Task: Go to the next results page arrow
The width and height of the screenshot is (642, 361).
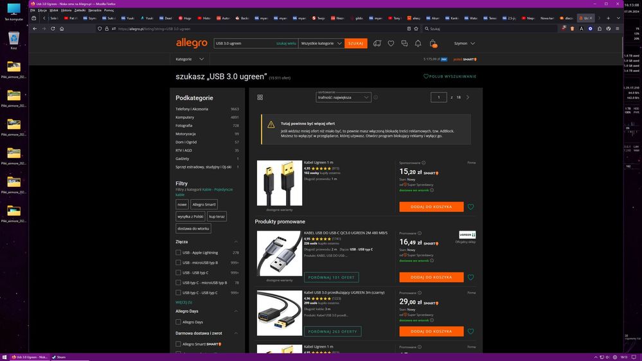Action: coord(467,98)
